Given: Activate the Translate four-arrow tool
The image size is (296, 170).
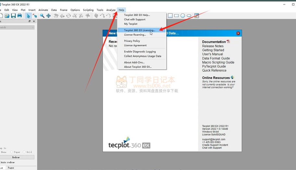Looking at the screenshot, I should (48, 16).
